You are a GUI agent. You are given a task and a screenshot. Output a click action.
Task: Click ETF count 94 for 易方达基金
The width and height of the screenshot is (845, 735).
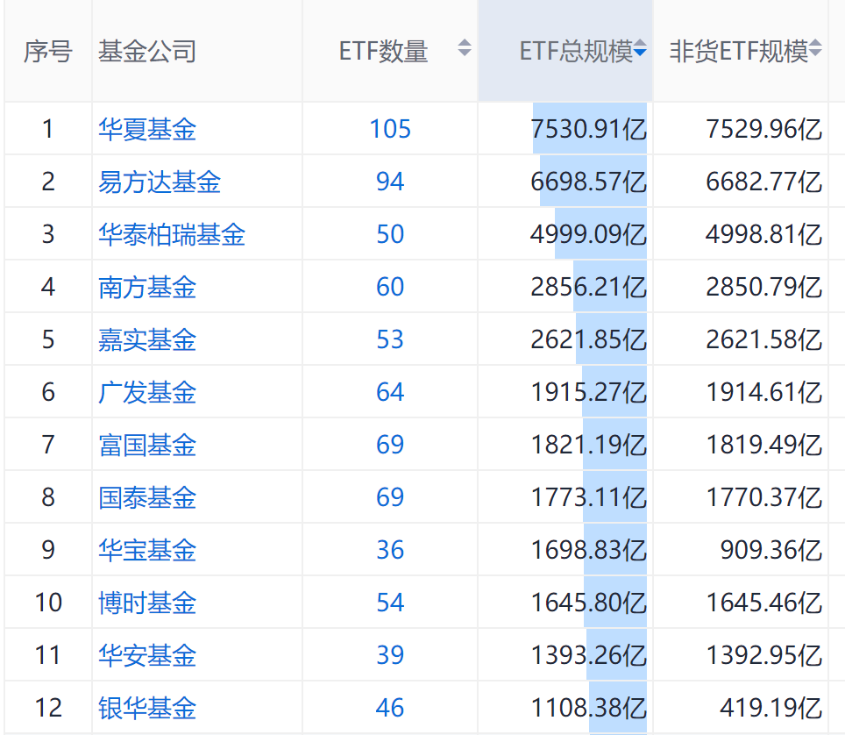pyautogui.click(x=390, y=182)
